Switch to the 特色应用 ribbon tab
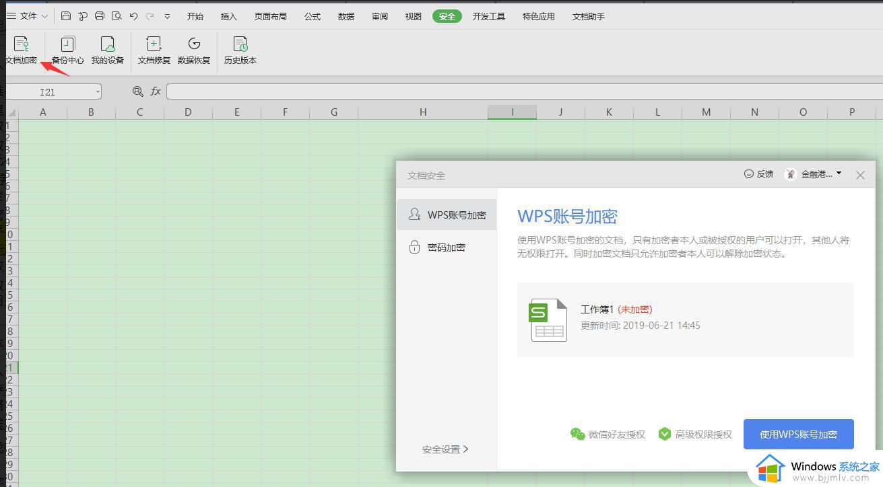The height and width of the screenshot is (487, 883). [x=539, y=16]
